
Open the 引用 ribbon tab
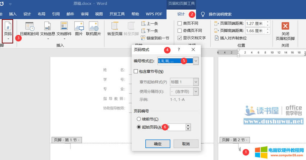(x=56, y=14)
